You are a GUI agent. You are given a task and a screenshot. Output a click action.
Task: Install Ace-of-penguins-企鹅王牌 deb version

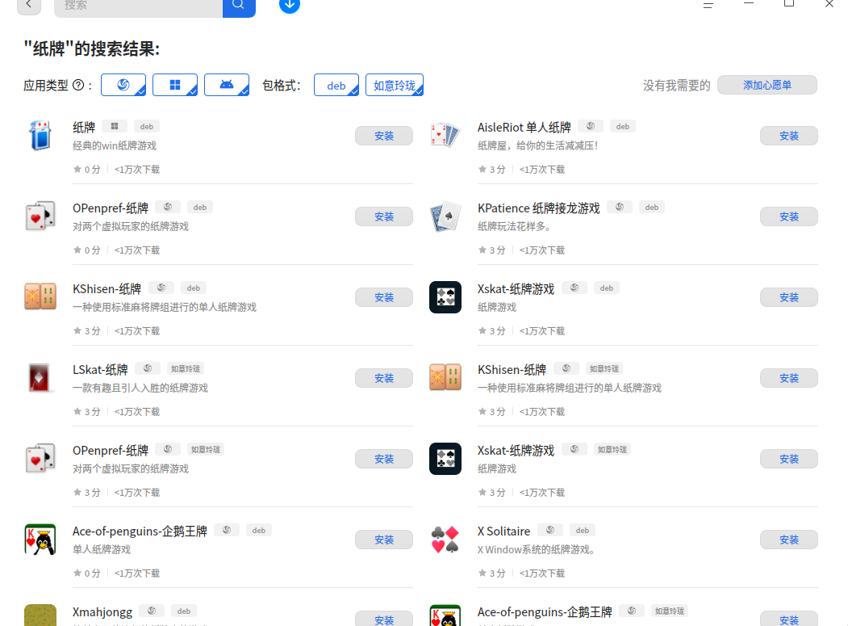pos(384,540)
